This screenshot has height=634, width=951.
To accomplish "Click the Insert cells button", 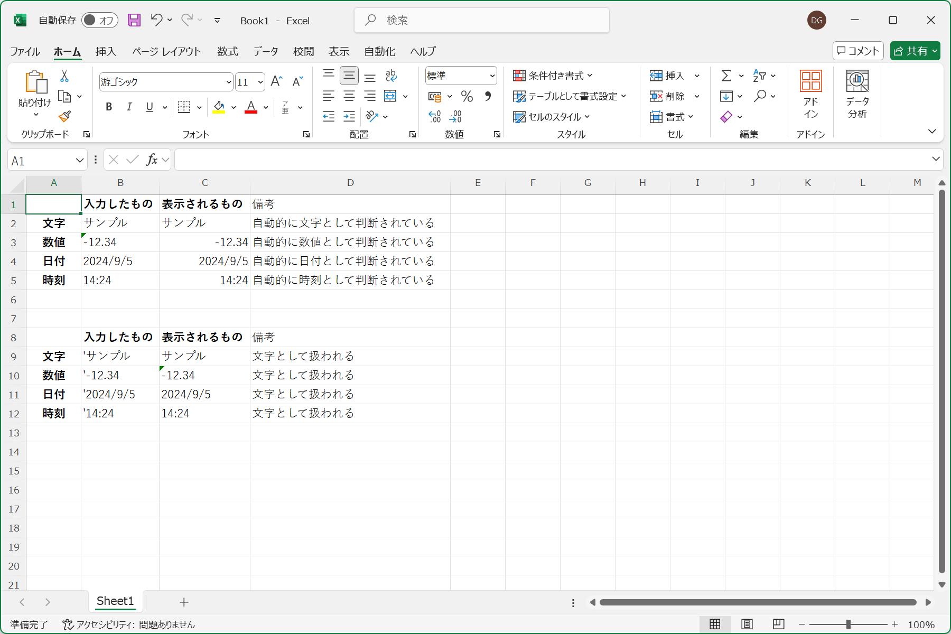I will (667, 76).
